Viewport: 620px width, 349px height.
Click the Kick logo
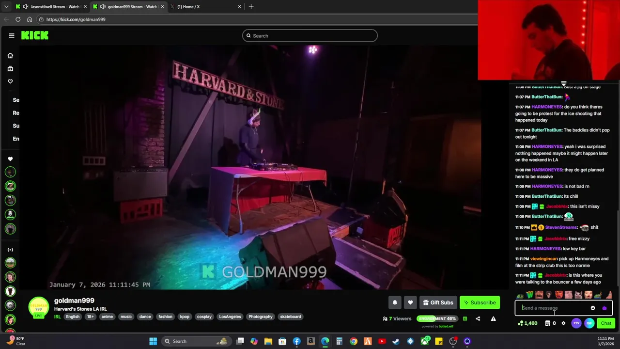[x=35, y=35]
